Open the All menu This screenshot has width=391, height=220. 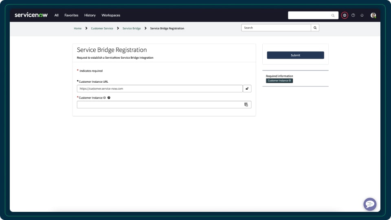[57, 15]
